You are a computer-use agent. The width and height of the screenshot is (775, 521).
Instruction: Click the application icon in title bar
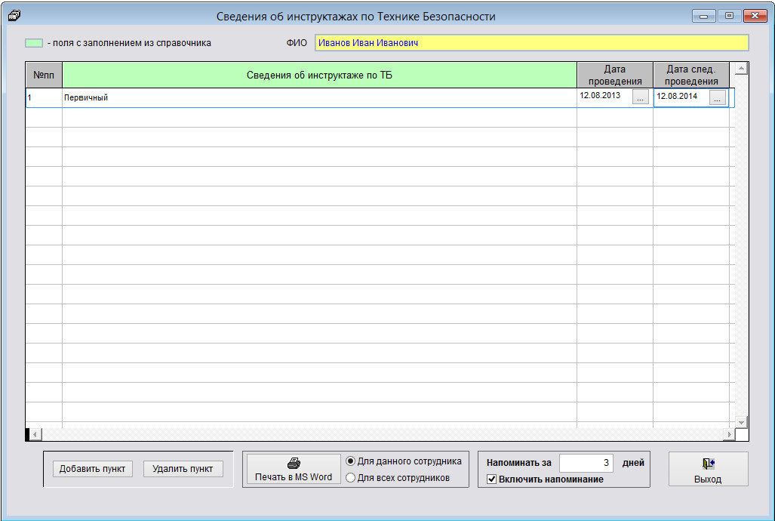pyautogui.click(x=14, y=16)
